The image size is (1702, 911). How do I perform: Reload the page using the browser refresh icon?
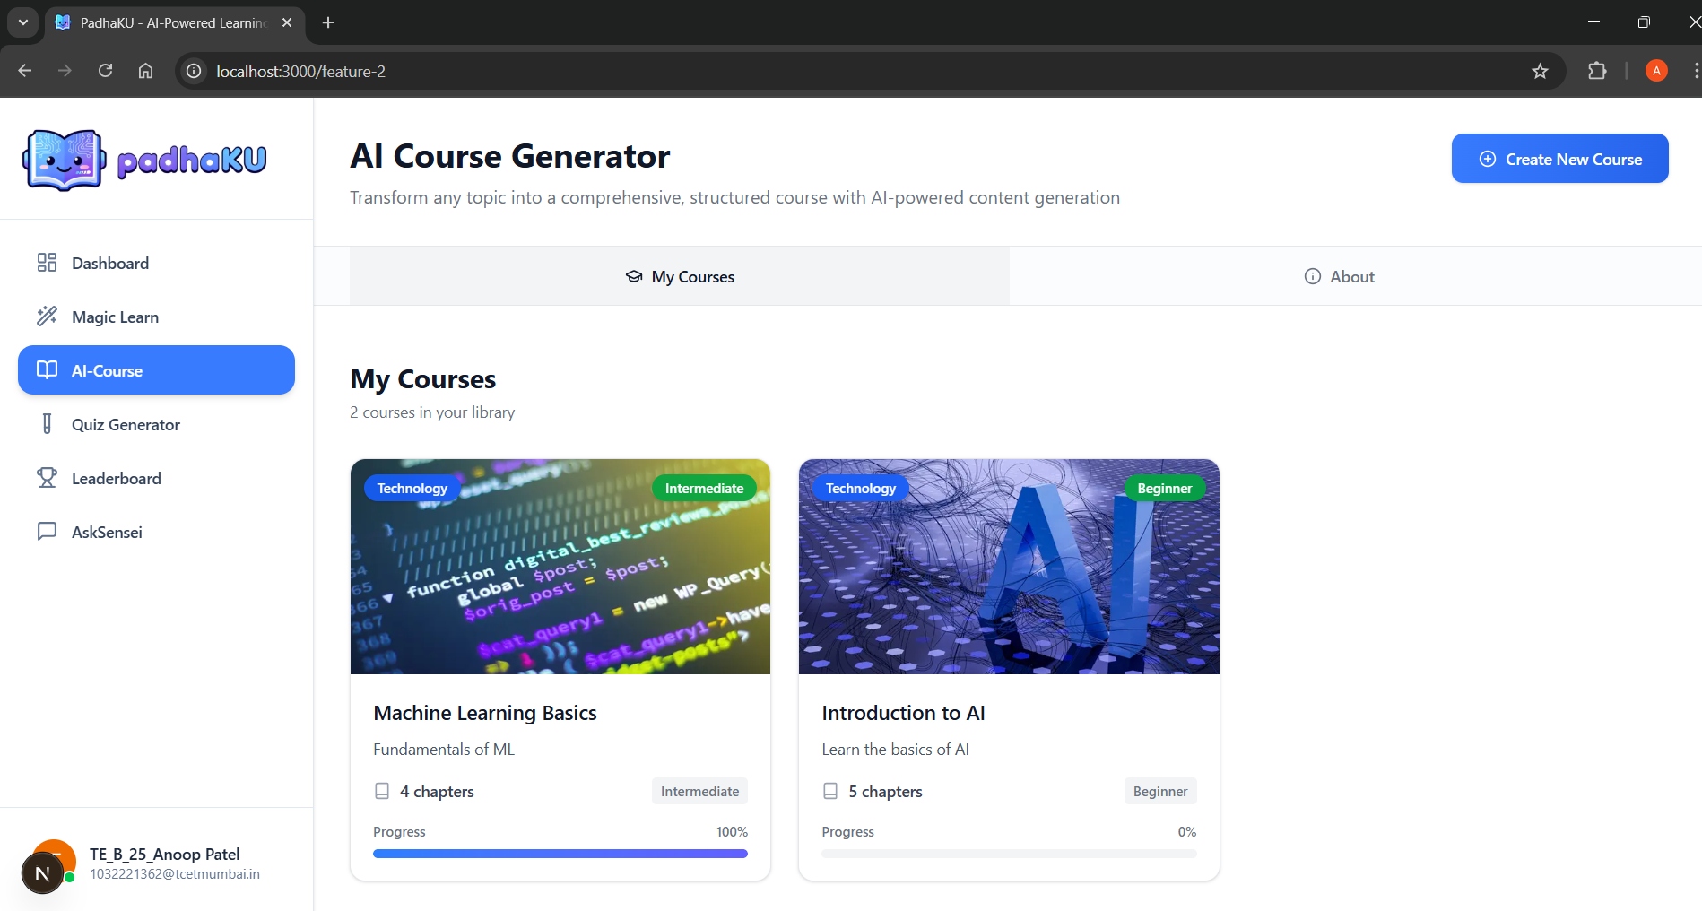click(105, 71)
